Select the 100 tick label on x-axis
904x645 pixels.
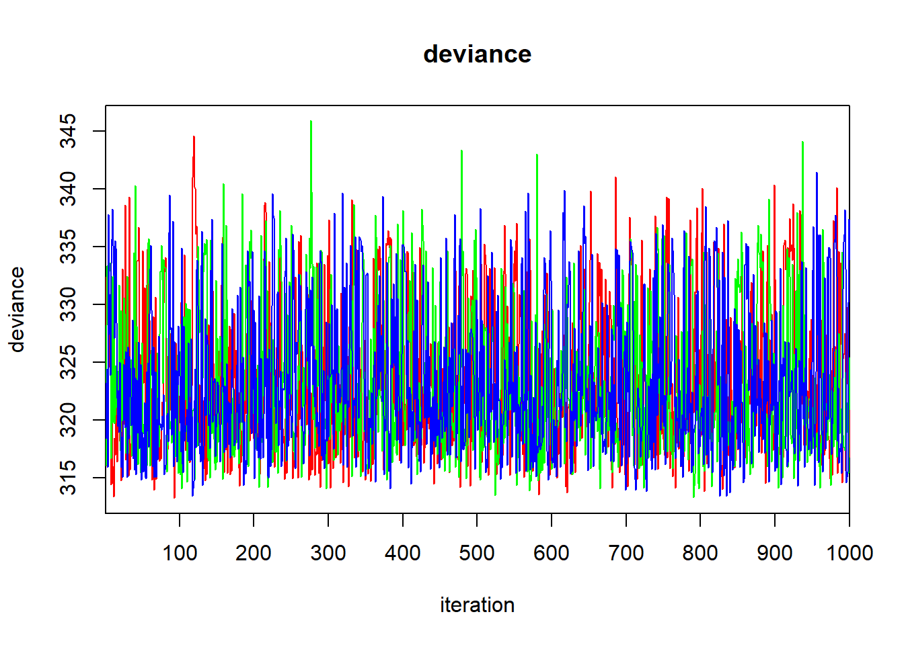pos(180,553)
